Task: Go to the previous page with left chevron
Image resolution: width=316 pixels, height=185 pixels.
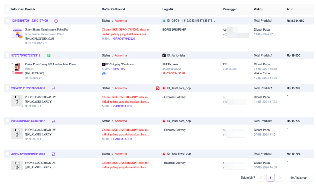Action: click(261, 178)
